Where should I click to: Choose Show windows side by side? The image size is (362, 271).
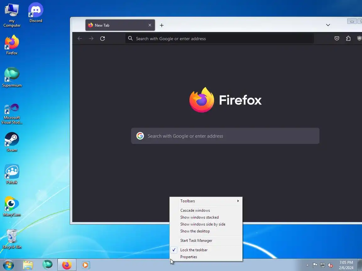coord(206,224)
